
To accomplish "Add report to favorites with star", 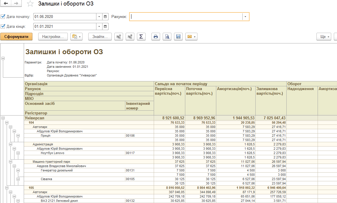I will 30,4.
